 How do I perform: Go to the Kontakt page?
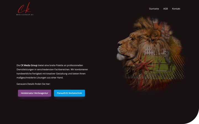point(176,9)
